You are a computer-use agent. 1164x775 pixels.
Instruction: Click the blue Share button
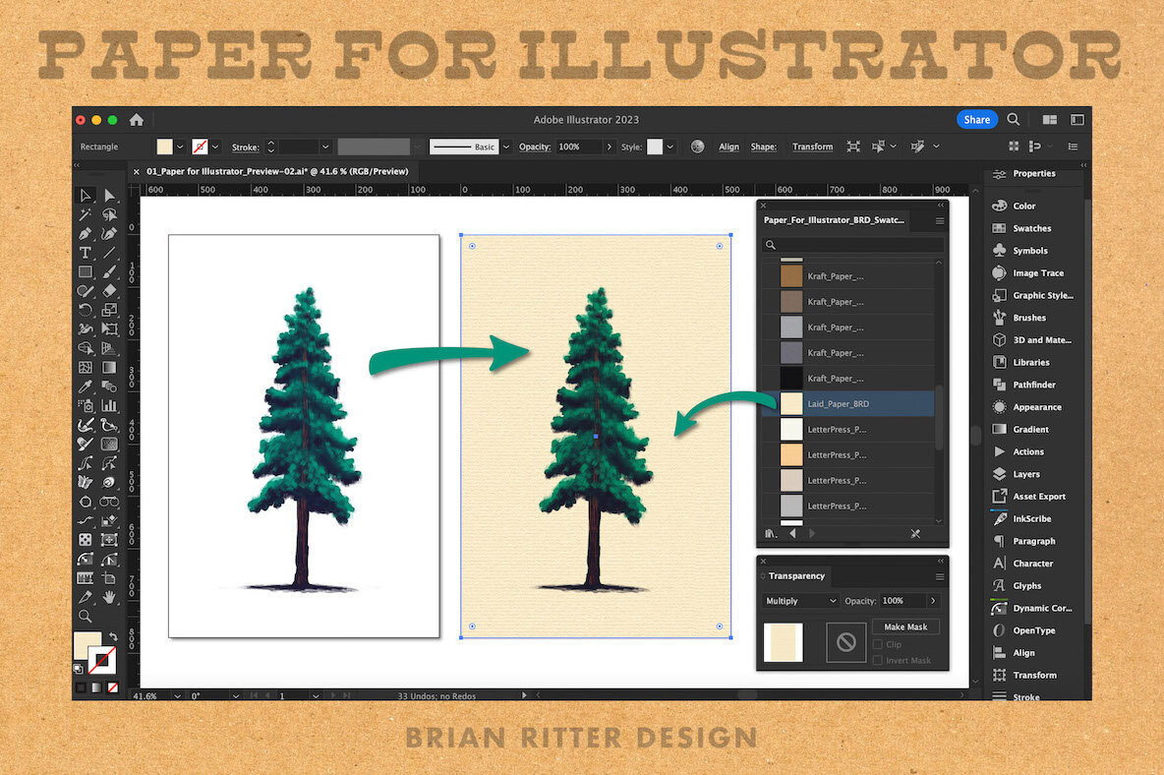pyautogui.click(x=976, y=119)
